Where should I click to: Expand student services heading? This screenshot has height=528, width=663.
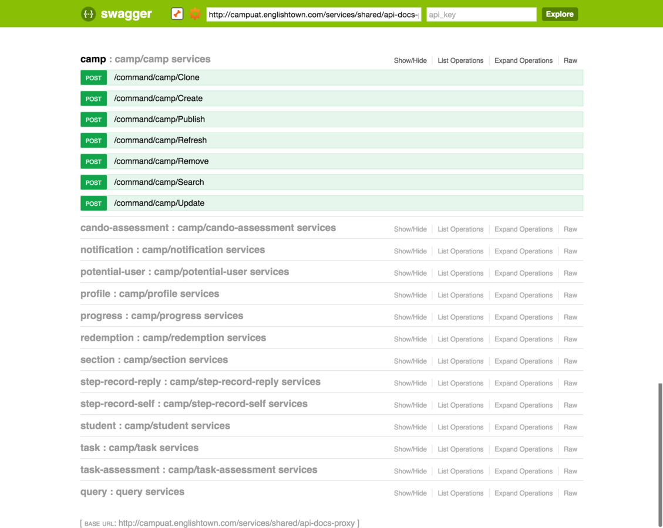(x=155, y=425)
